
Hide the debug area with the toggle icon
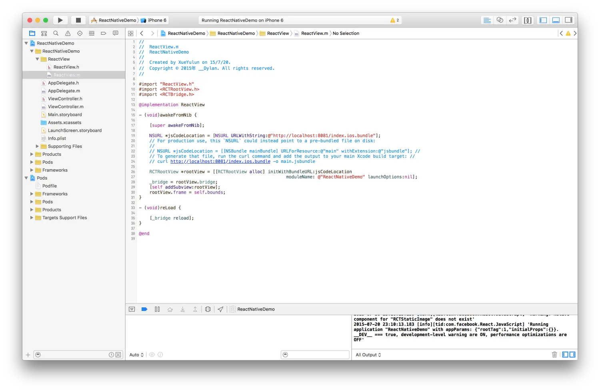pyautogui.click(x=132, y=309)
